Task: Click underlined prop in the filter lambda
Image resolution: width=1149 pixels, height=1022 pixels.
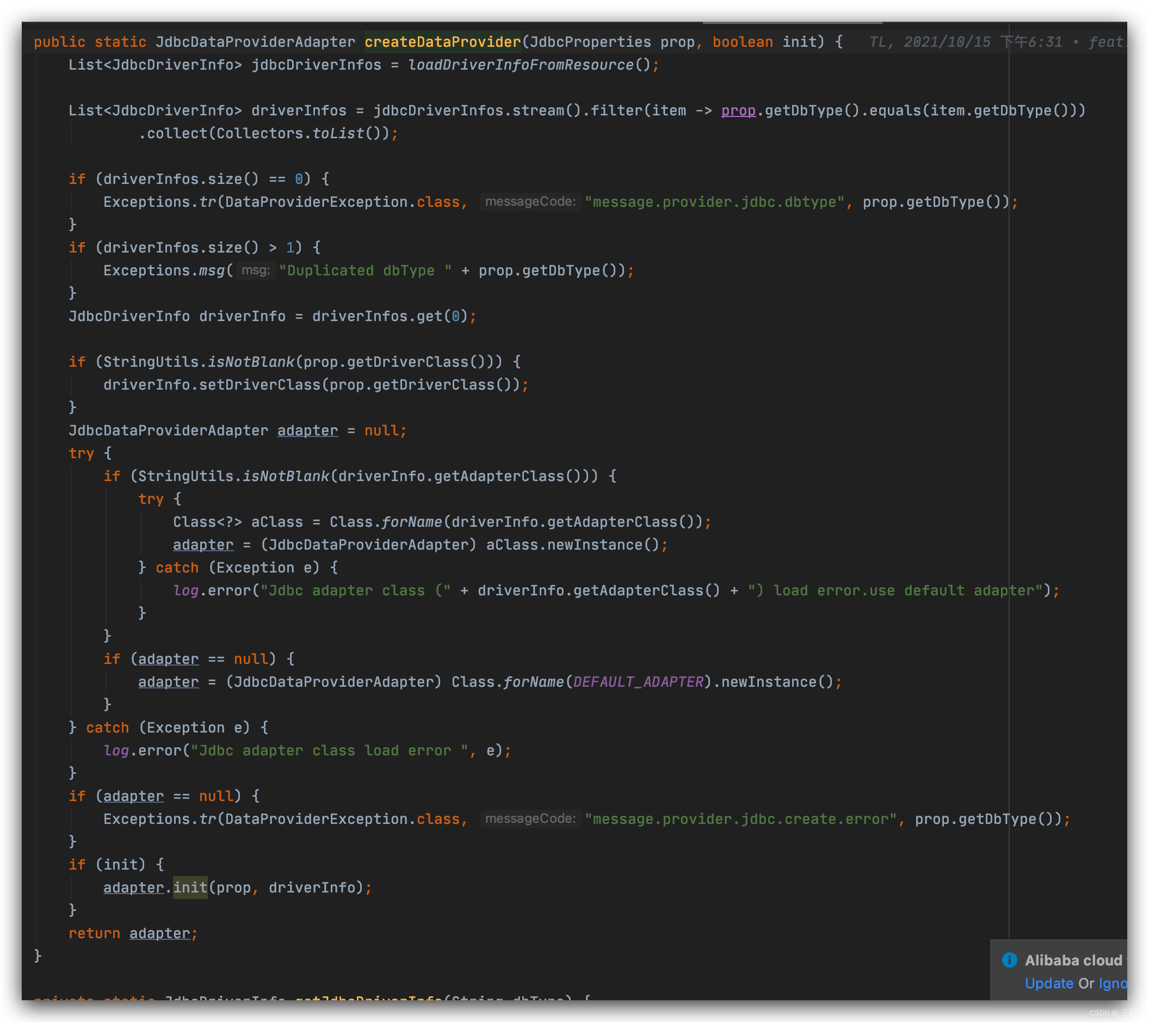Action: pyautogui.click(x=738, y=111)
